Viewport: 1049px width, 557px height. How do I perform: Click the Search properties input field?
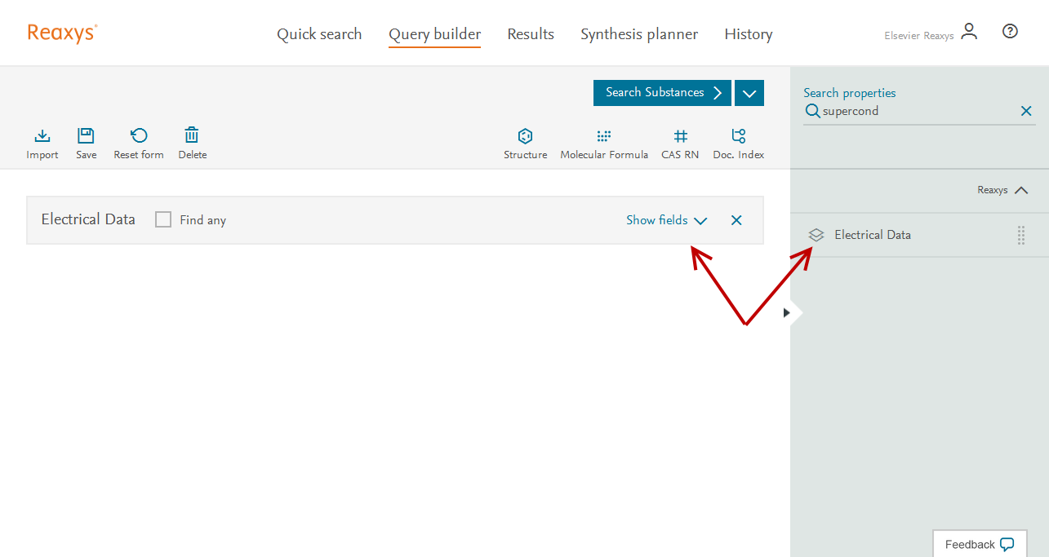click(914, 111)
